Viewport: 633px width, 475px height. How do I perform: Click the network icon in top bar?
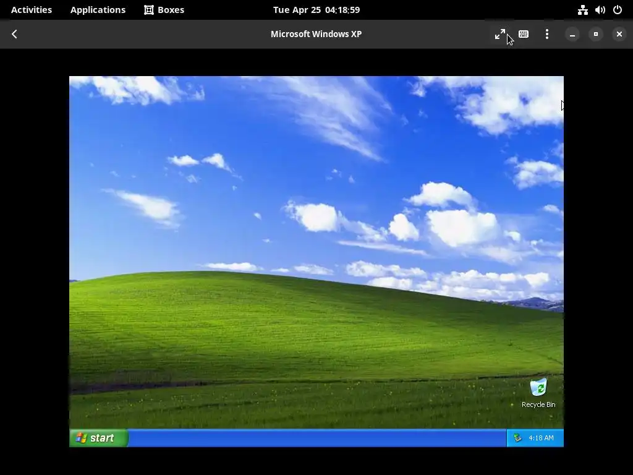tap(582, 10)
